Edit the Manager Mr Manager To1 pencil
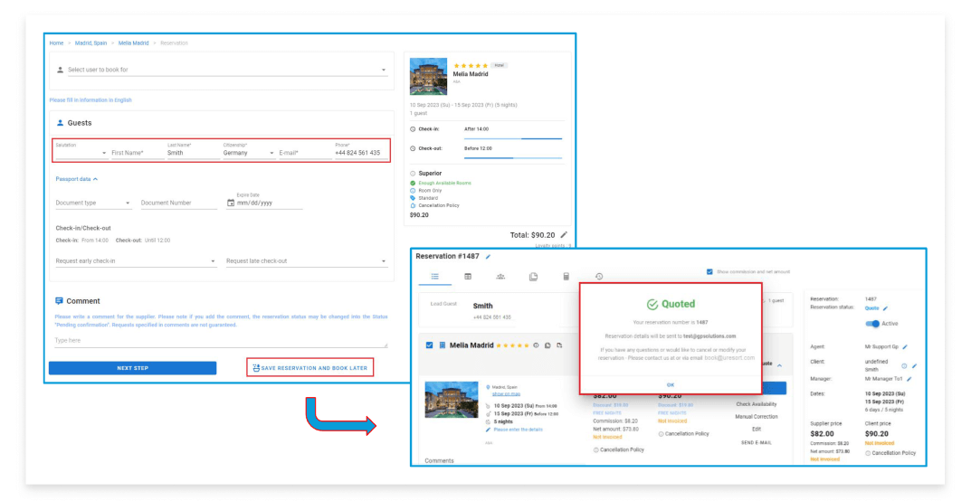The width and height of the screenshot is (971, 501). click(x=909, y=379)
